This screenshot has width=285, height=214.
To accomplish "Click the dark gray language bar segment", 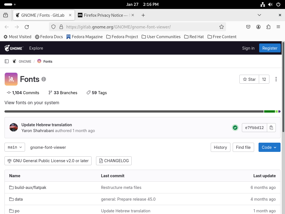I will pos(134,111).
